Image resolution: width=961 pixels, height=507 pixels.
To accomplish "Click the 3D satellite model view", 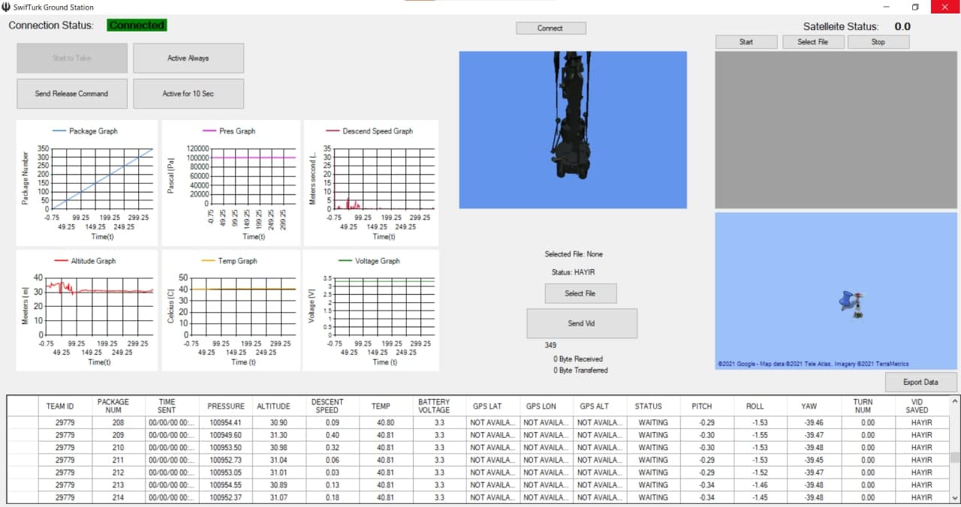I will (573, 130).
